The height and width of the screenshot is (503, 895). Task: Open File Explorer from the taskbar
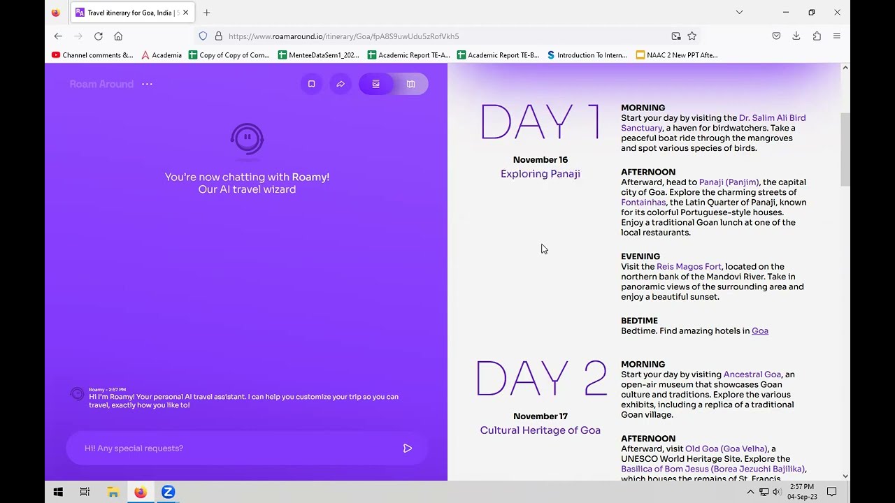(x=113, y=492)
